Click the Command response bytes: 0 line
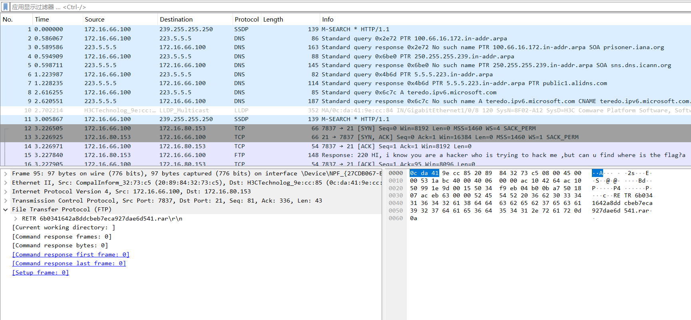The width and height of the screenshot is (691, 320). [x=60, y=245]
